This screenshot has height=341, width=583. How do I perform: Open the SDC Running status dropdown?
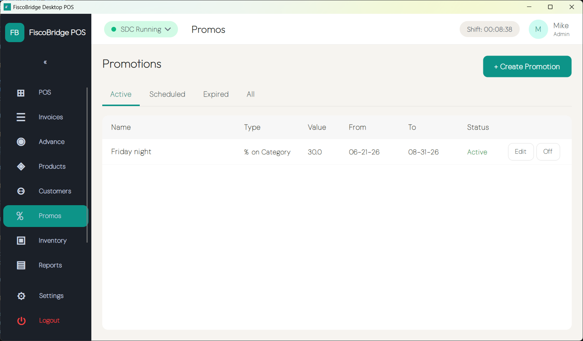tap(141, 29)
